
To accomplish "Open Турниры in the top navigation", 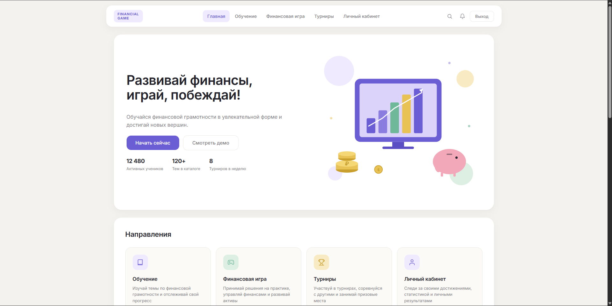I will 324,16.
